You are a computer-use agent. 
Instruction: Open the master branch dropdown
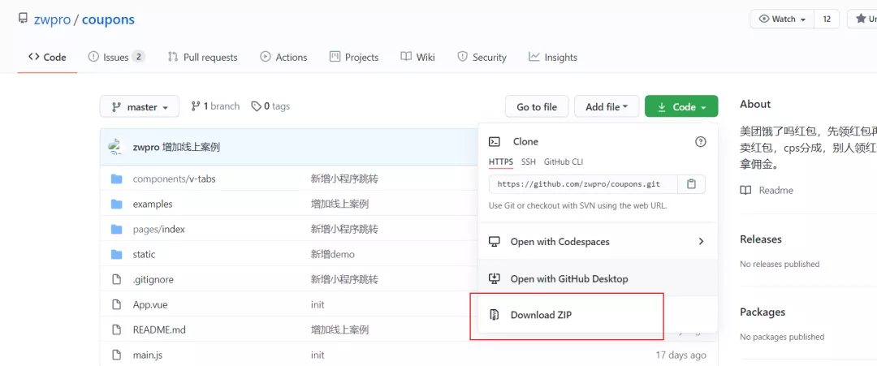pyautogui.click(x=140, y=107)
